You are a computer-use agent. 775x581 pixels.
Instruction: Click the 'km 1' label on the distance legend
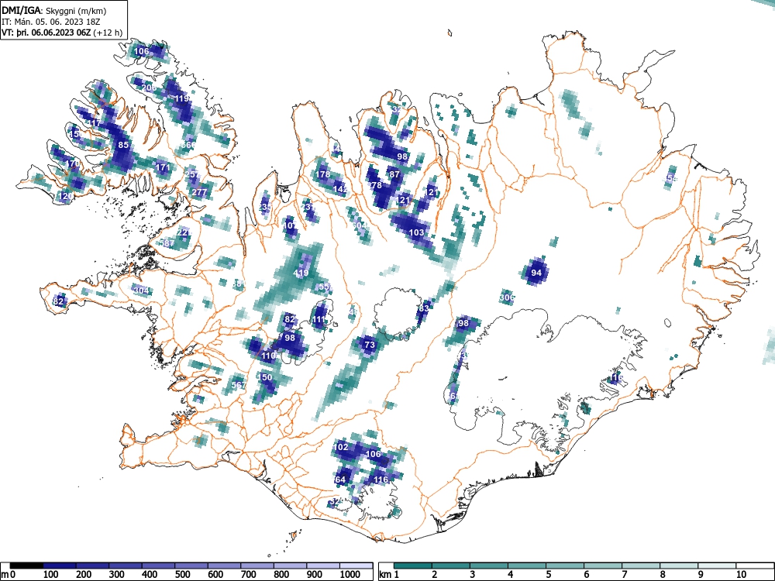(x=390, y=575)
